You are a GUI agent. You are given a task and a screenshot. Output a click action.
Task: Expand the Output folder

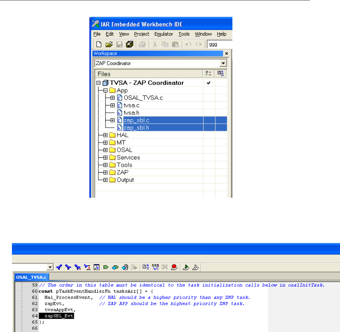(105, 180)
